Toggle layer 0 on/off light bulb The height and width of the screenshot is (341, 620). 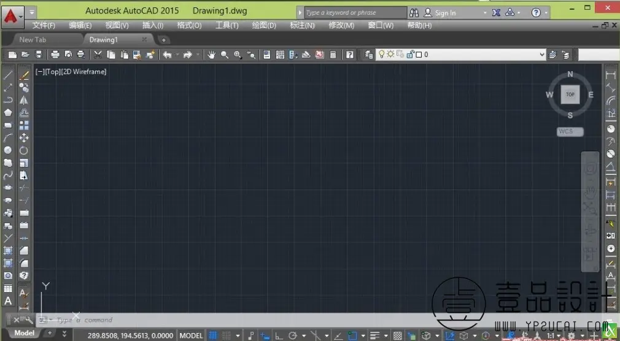point(382,54)
